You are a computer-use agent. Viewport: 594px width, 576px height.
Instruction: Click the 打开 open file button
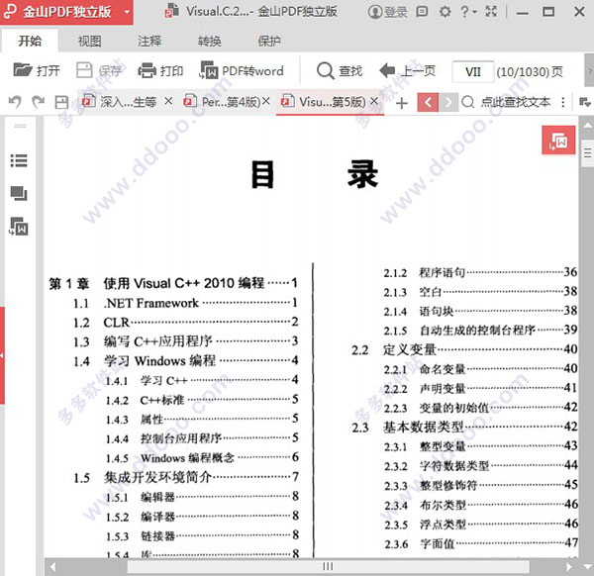(x=37, y=70)
